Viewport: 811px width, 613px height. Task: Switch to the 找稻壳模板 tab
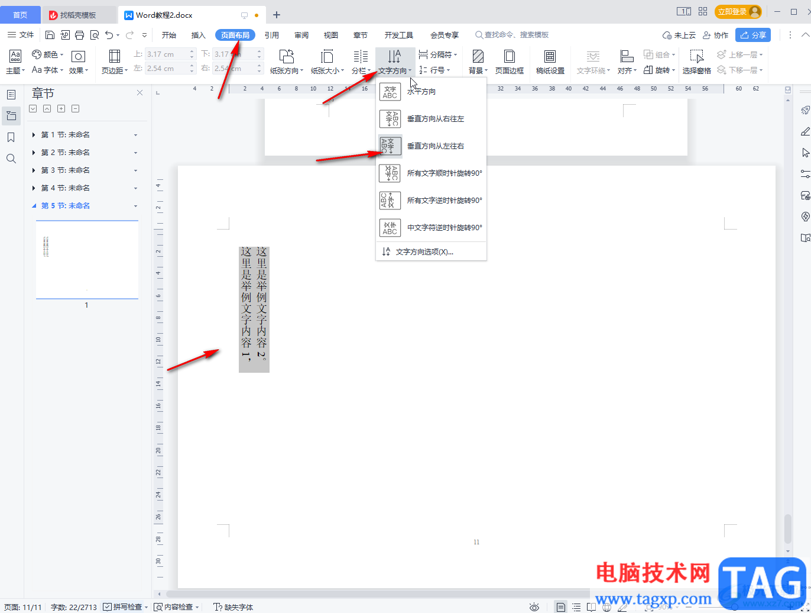[x=79, y=15]
